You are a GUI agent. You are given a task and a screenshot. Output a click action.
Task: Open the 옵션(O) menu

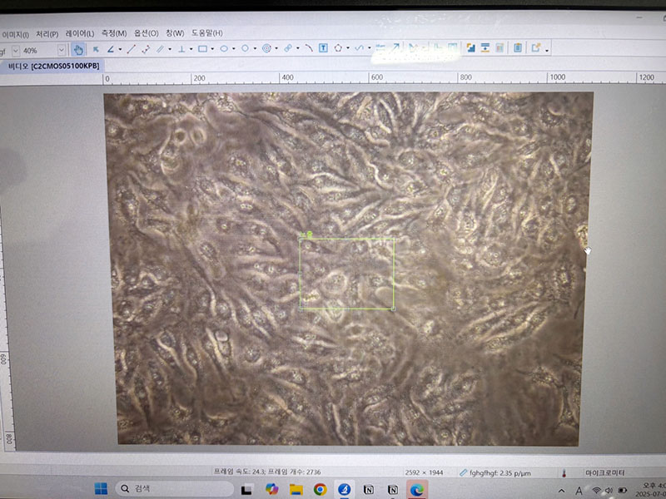(x=147, y=33)
